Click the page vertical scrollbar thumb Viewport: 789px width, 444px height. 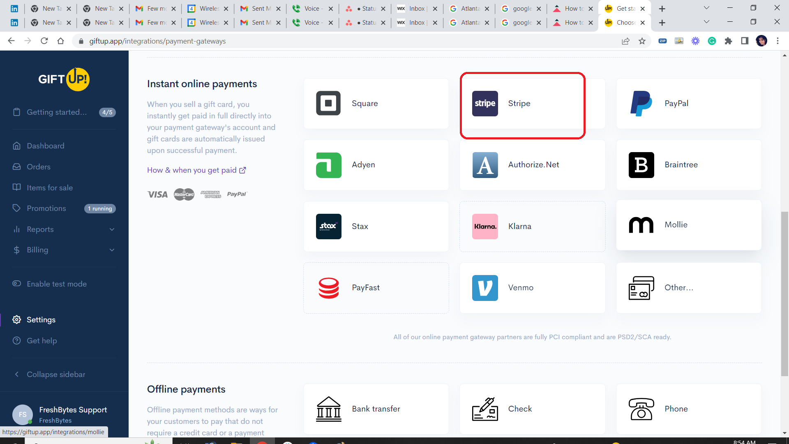click(784, 294)
